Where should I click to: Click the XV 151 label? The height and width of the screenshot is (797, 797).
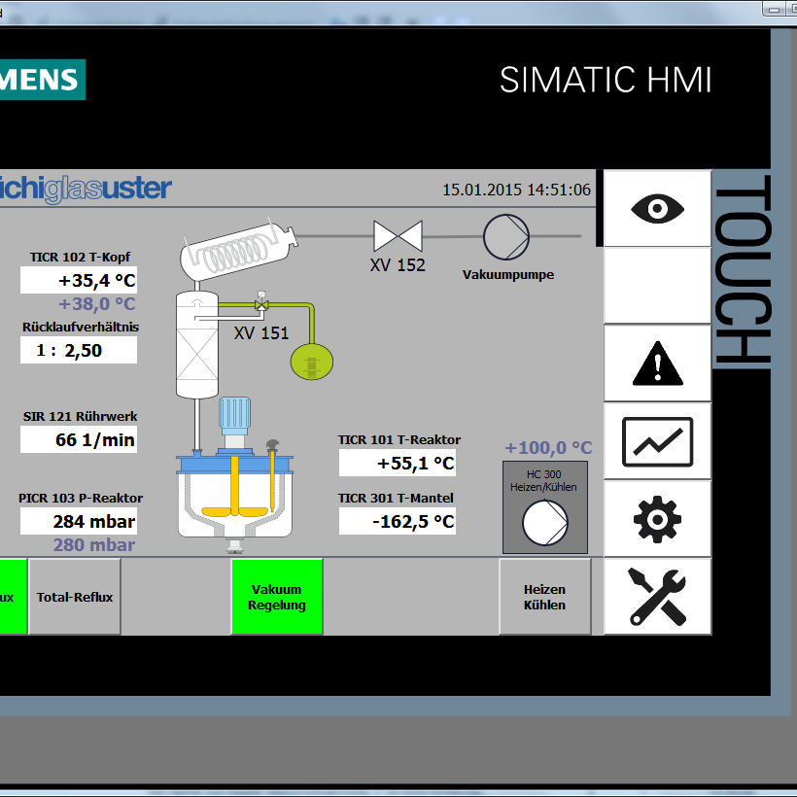(261, 333)
